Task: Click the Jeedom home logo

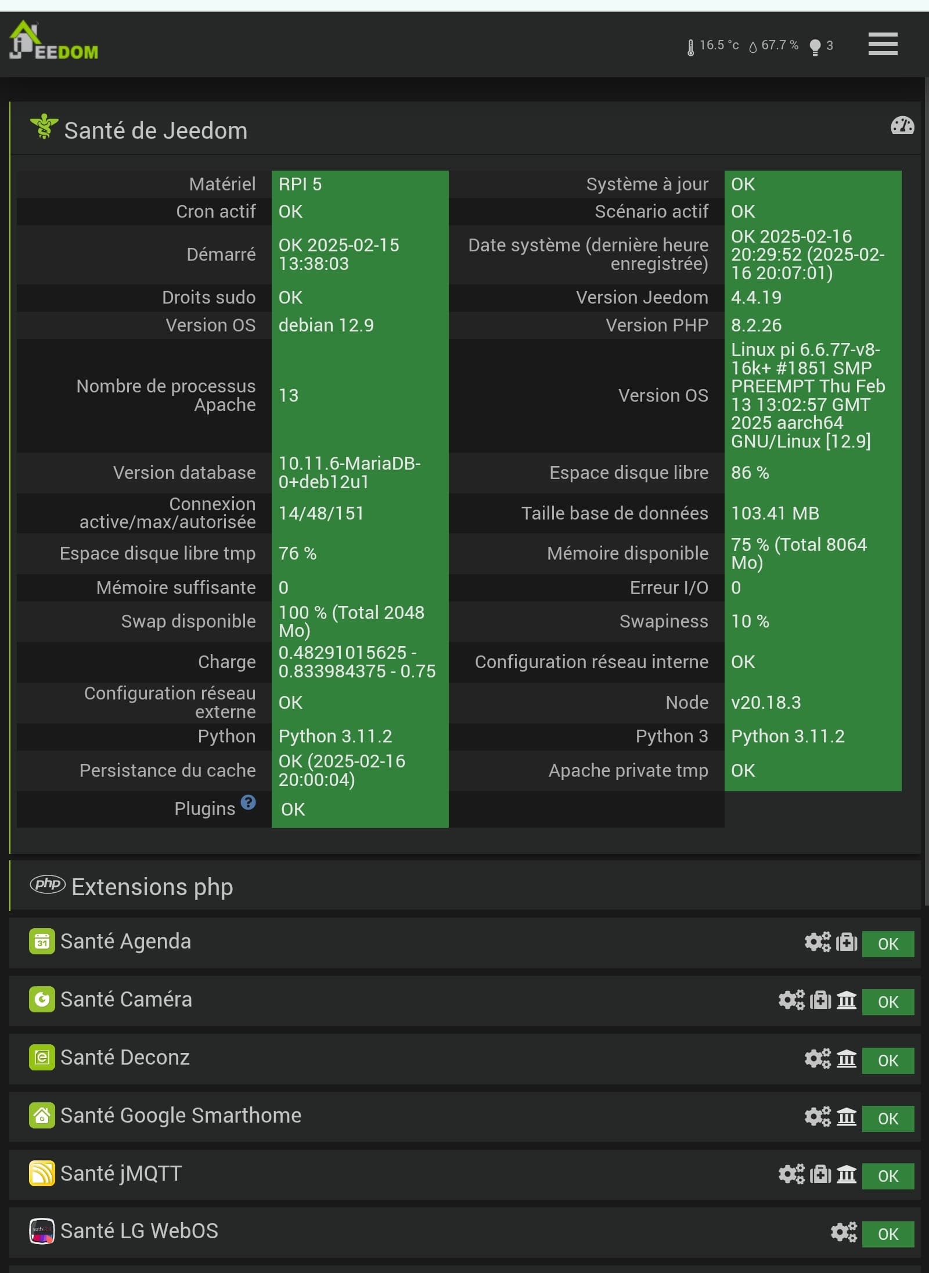Action: click(53, 42)
